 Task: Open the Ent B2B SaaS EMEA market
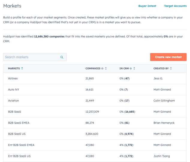click(x=21, y=145)
